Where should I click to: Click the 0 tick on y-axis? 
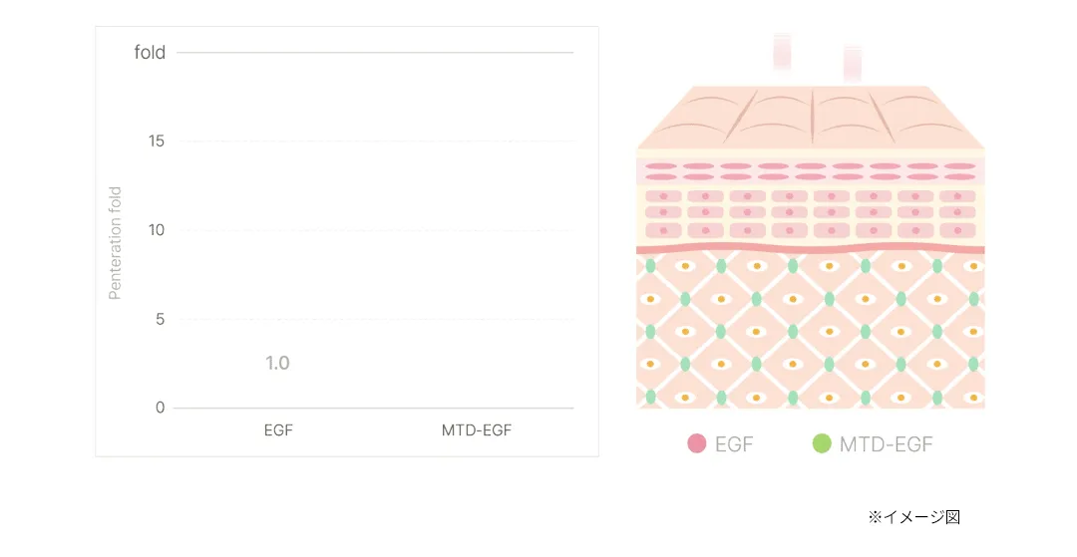[x=160, y=408]
